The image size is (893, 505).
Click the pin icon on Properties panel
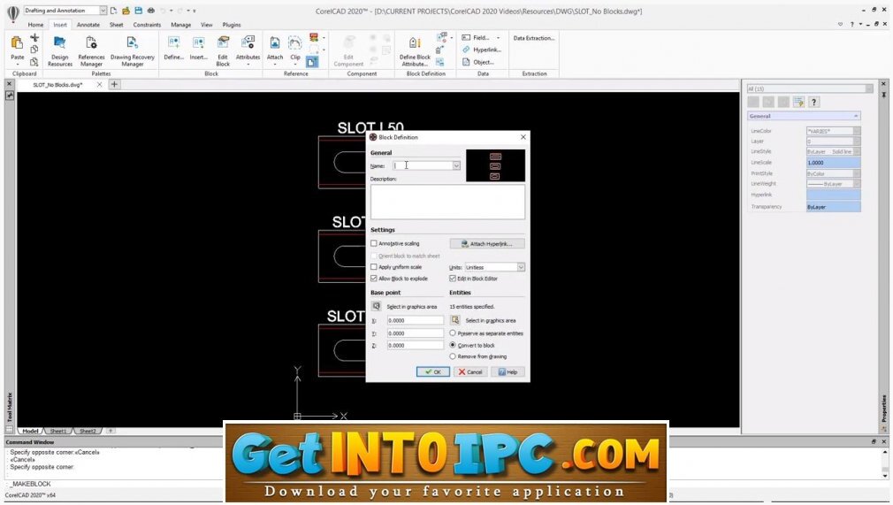click(x=883, y=95)
